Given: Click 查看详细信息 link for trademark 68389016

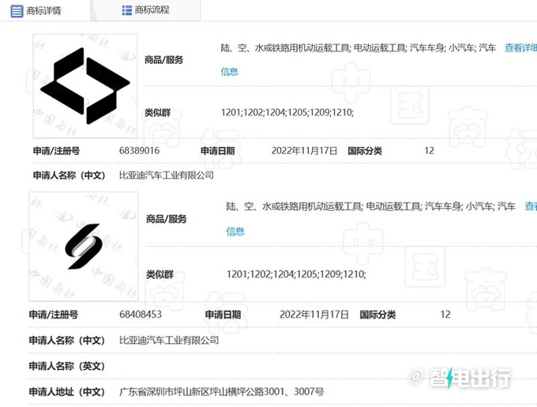Looking at the screenshot, I should (x=520, y=48).
